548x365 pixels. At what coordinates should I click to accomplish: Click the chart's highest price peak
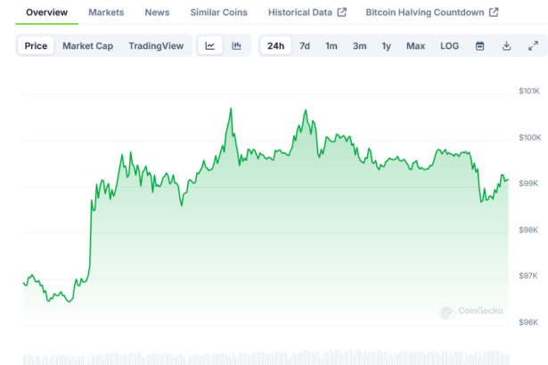click(232, 109)
